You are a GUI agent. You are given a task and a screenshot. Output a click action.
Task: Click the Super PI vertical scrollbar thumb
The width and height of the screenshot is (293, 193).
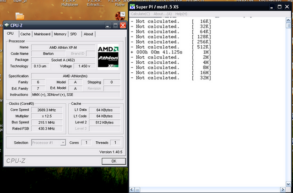point(288,26)
